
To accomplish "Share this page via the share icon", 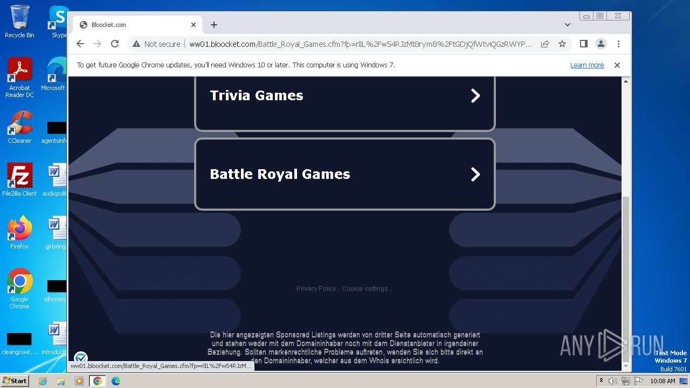I will [x=545, y=44].
